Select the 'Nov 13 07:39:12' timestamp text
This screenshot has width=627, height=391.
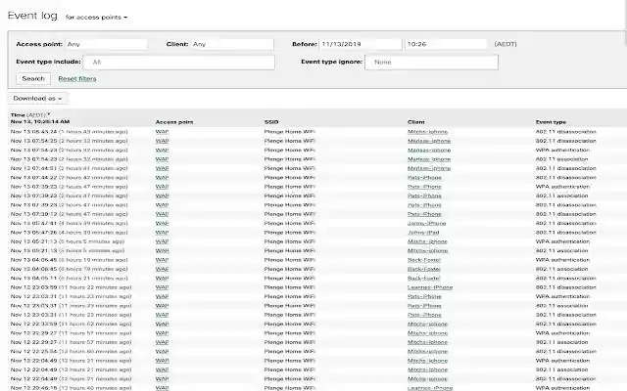(34, 214)
